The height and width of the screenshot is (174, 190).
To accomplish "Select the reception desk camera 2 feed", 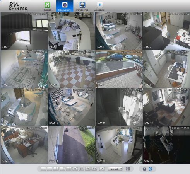I will [72, 31].
